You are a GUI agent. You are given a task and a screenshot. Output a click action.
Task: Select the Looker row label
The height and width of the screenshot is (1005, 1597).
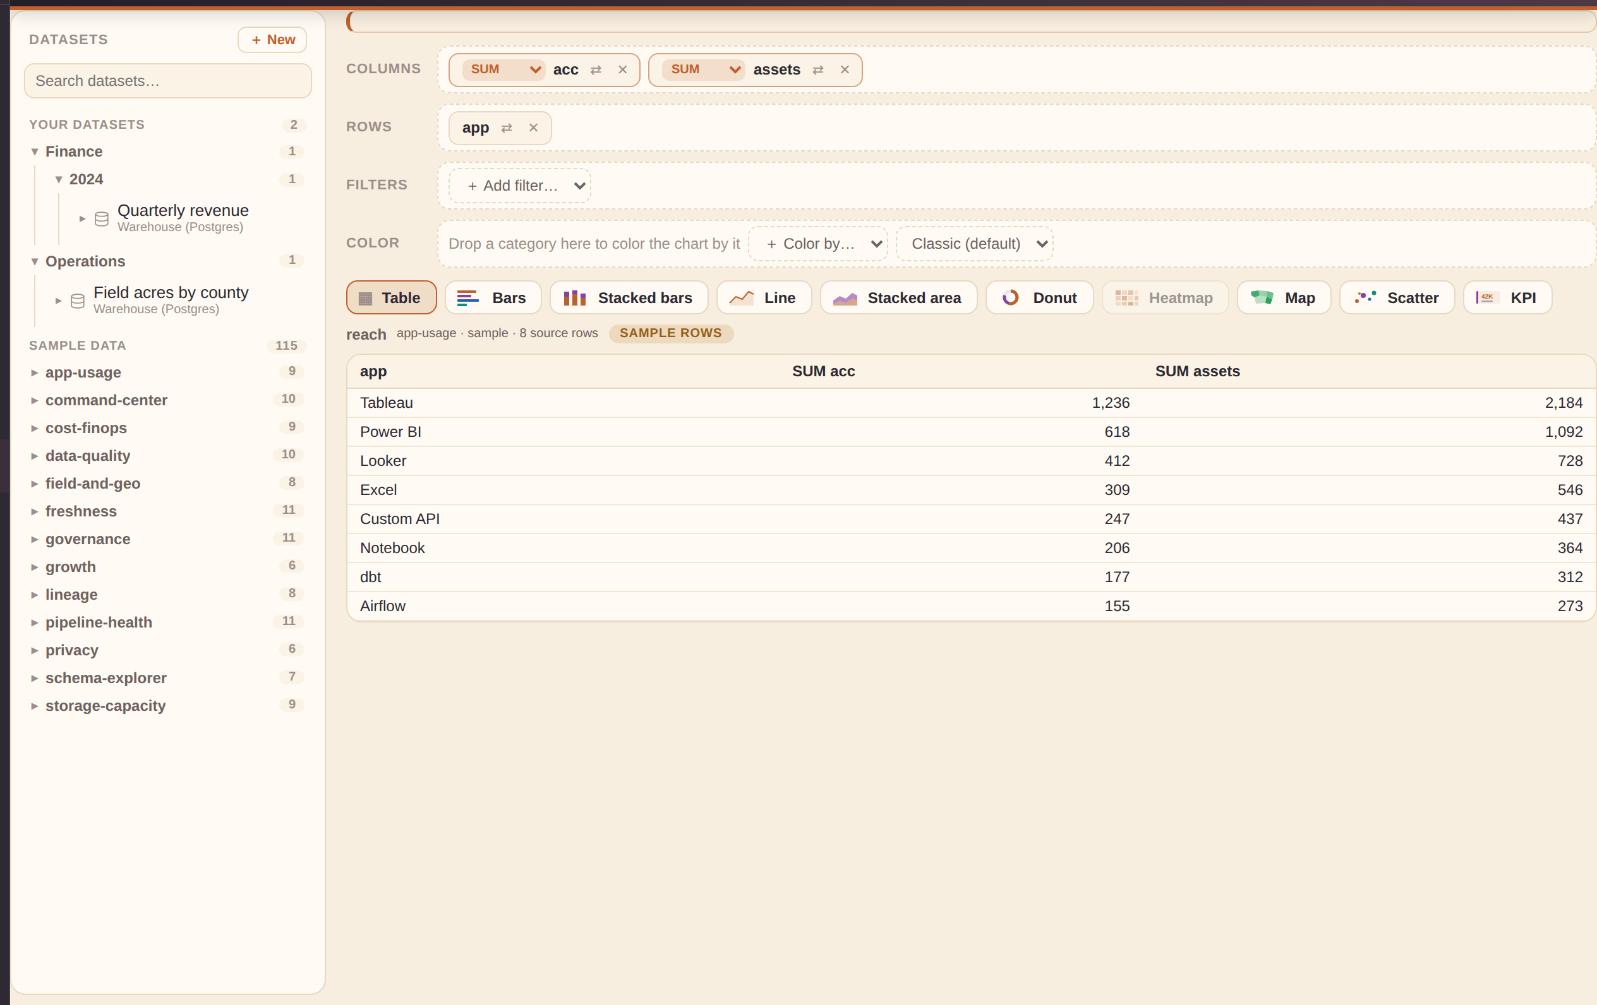pos(383,461)
